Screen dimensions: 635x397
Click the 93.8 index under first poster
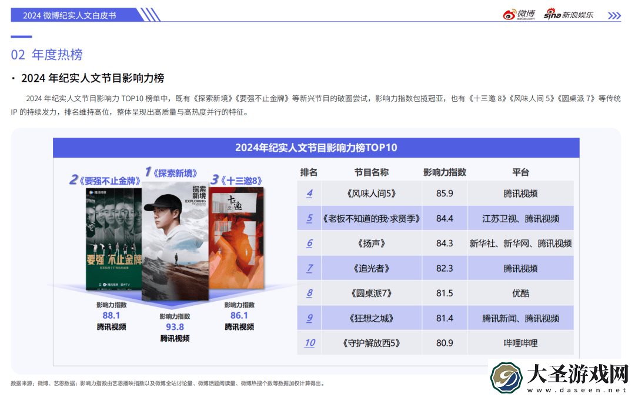point(175,327)
